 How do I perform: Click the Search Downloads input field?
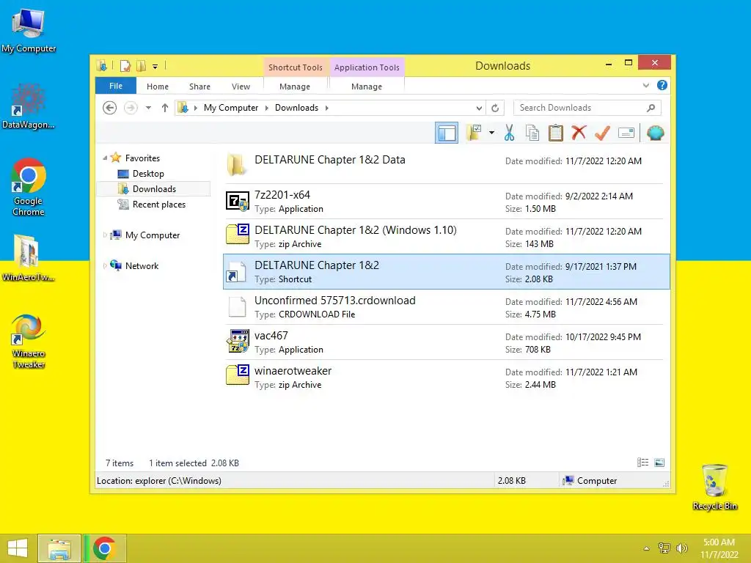pos(587,108)
